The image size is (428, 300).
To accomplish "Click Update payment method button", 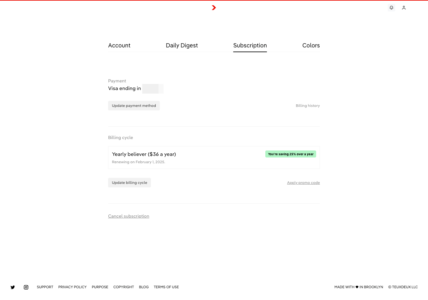I will pos(134,106).
